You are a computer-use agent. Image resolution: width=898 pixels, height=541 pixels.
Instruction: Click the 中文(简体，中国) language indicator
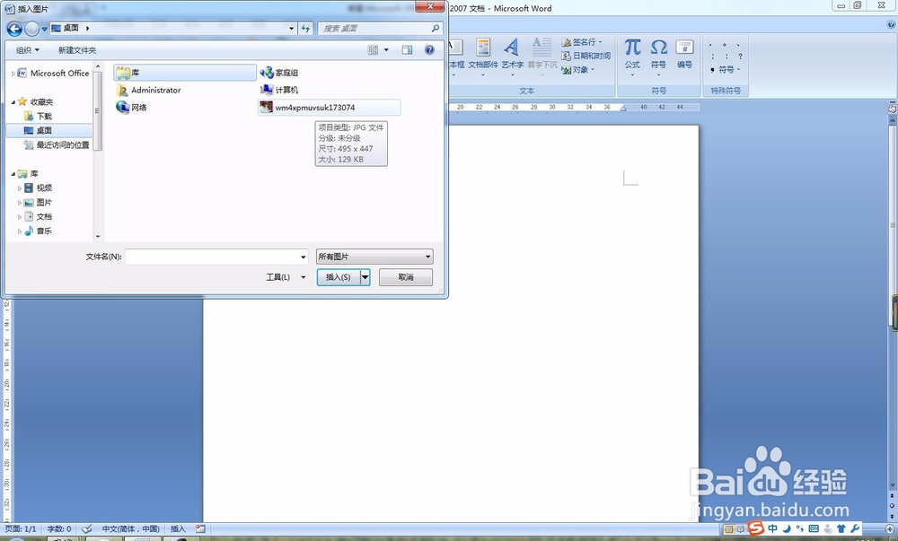click(130, 529)
